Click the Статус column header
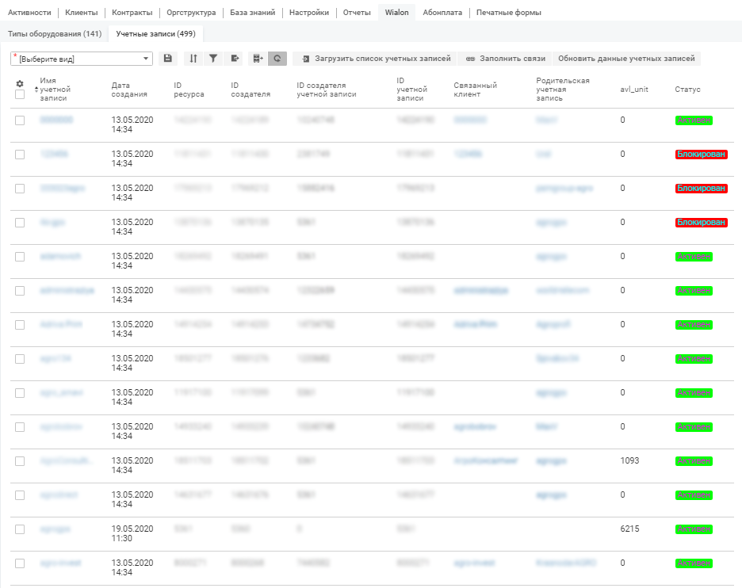742x588 pixels. 687,90
